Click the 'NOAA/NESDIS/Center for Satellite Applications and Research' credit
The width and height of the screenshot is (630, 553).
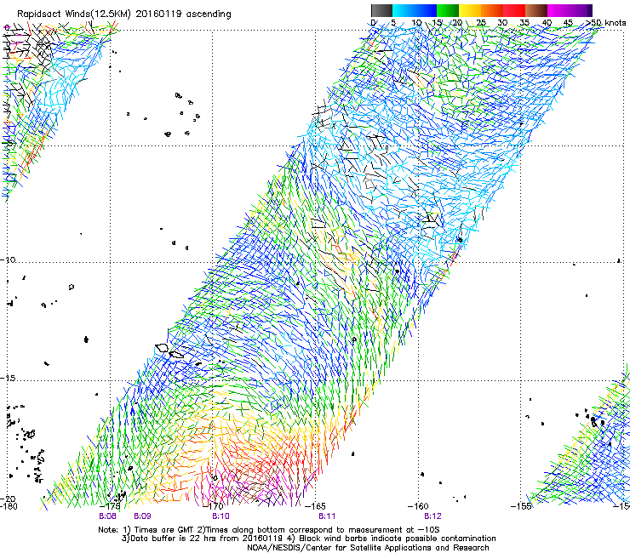pos(368,548)
